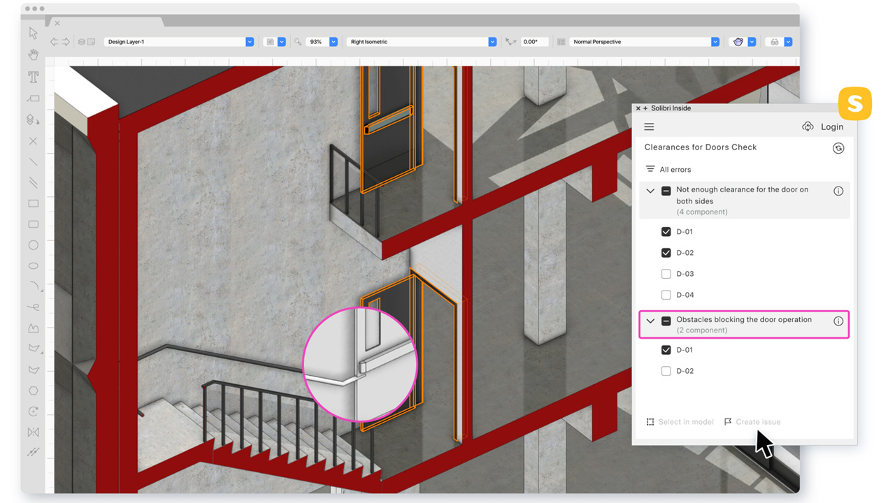Choose the Text tool
This screenshot has height=503, width=895.
point(33,77)
